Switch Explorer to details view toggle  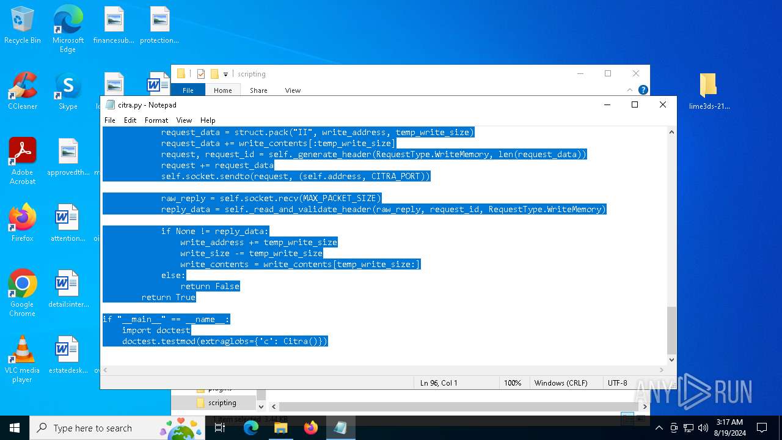point(627,419)
